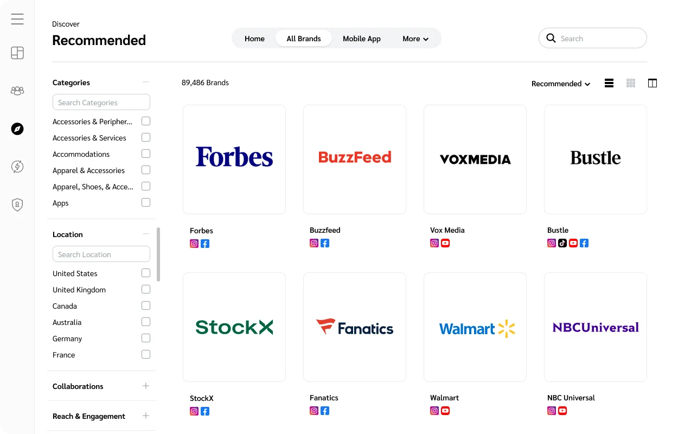The image size is (678, 434).
Task: Expand the Reach & Engagement section
Action: (145, 416)
